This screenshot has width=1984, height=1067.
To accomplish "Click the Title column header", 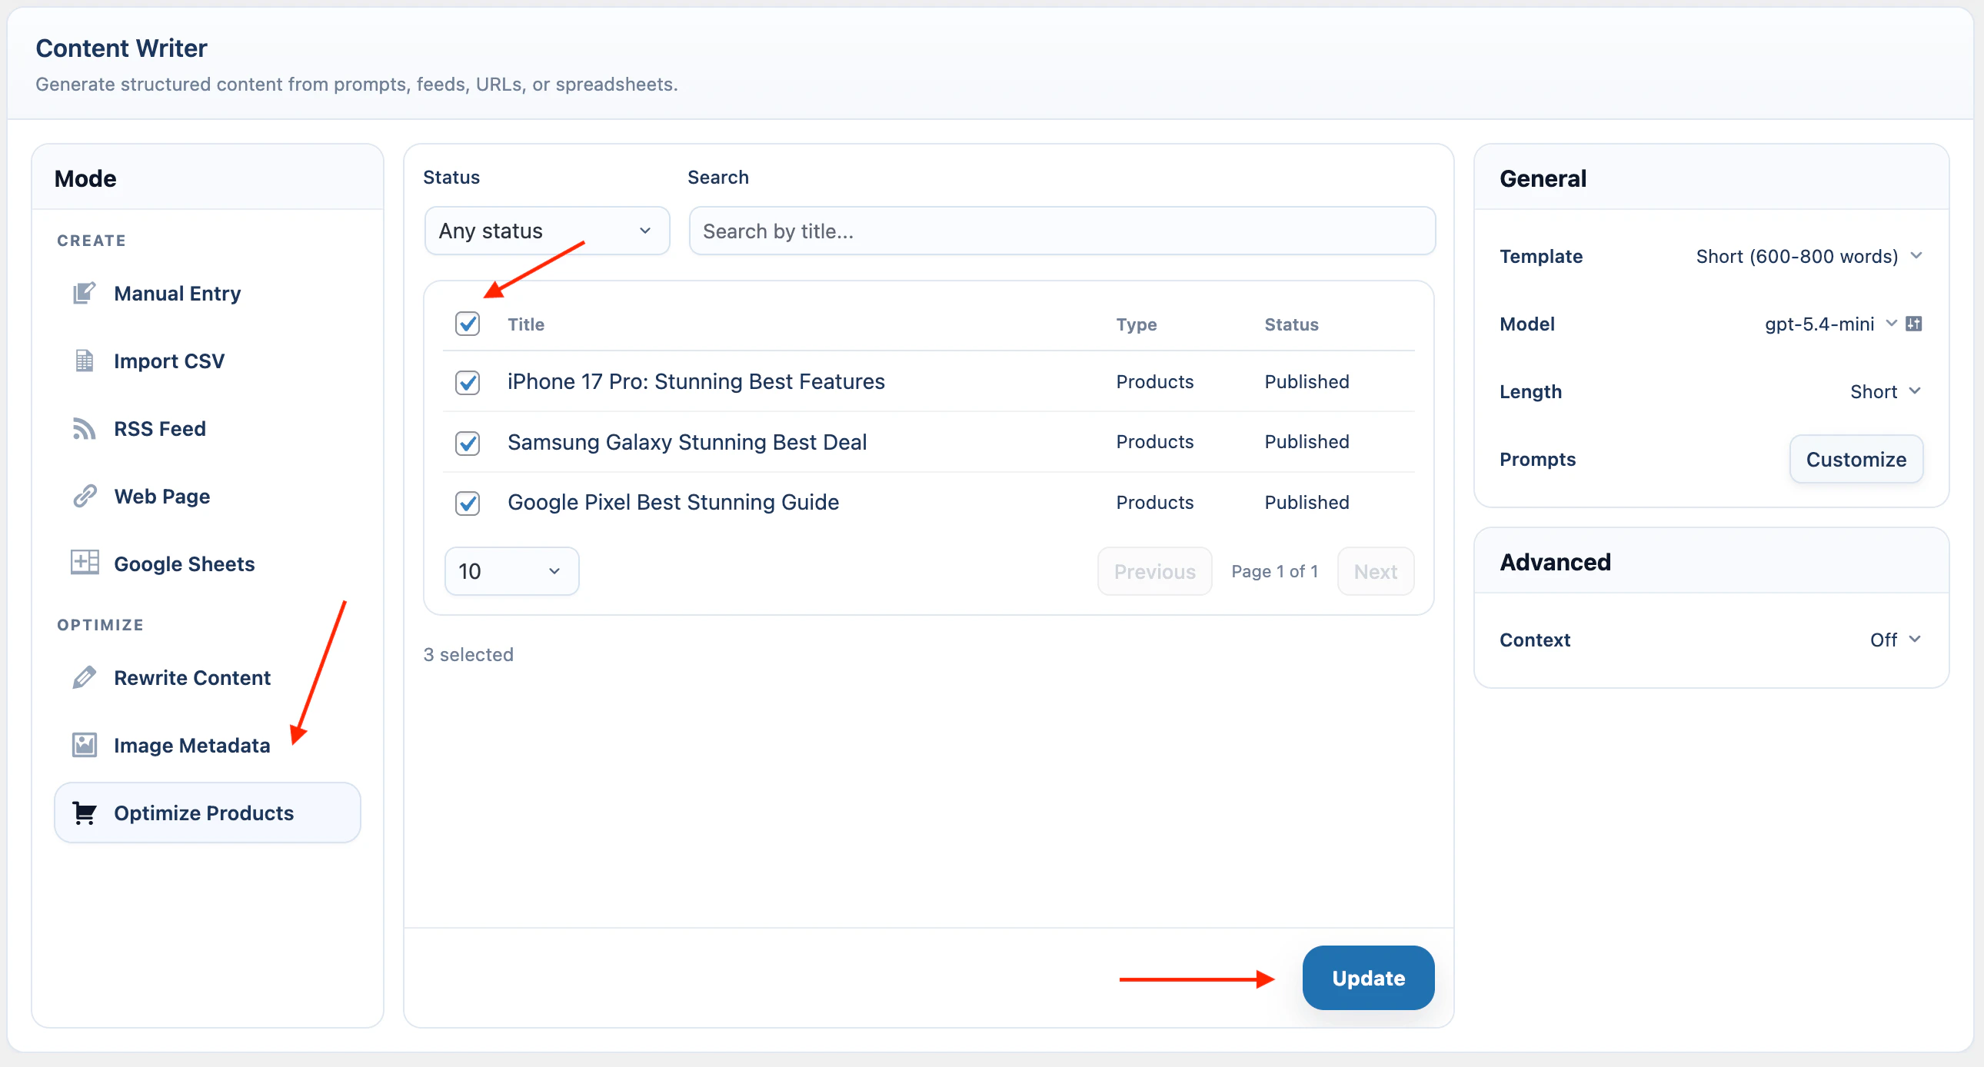I will [526, 325].
